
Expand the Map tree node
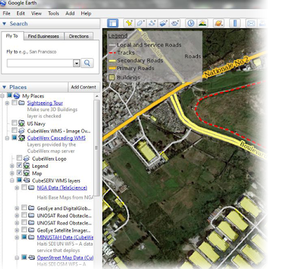(x=12, y=173)
